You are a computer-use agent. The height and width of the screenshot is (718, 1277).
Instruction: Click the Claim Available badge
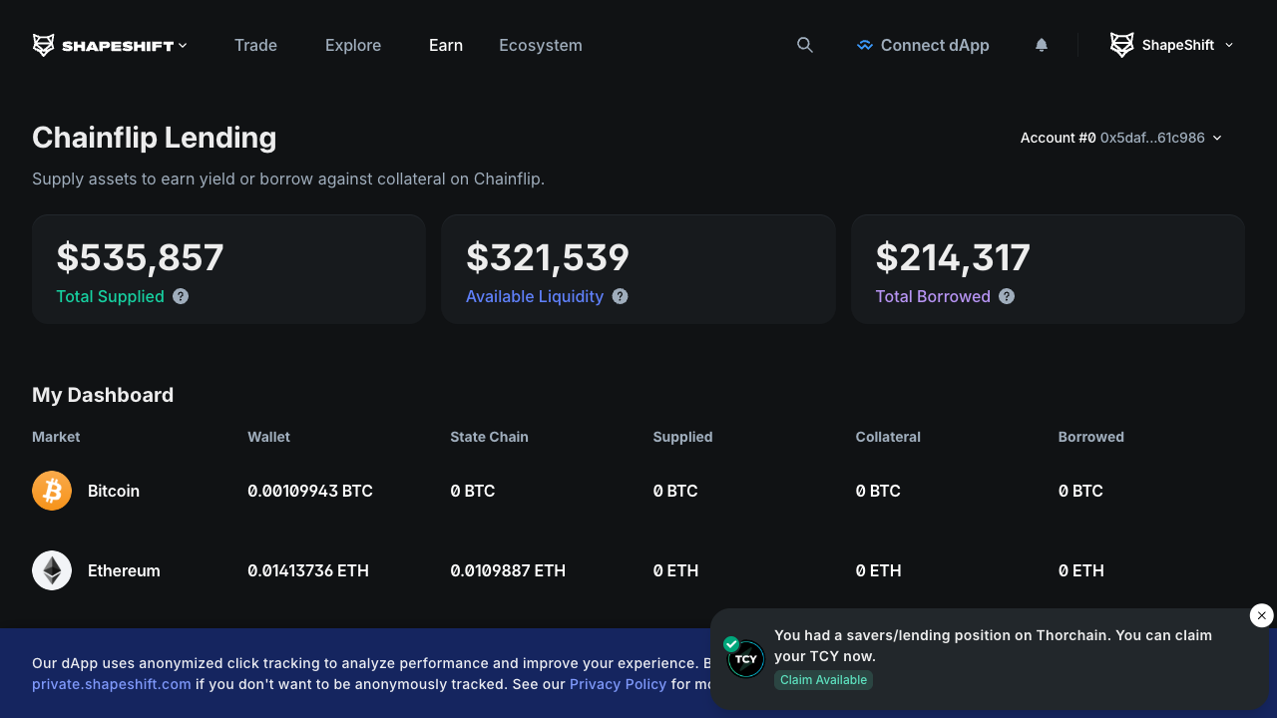tap(823, 680)
